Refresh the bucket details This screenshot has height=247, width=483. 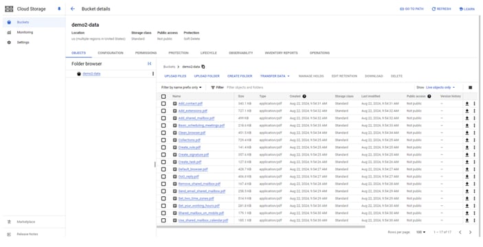[x=441, y=9]
